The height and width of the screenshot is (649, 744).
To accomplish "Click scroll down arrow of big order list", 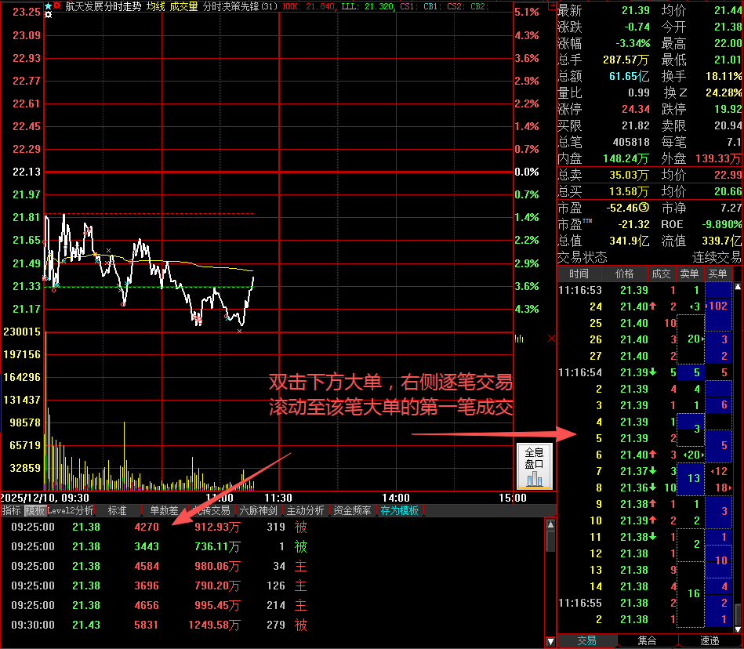I will [x=550, y=640].
